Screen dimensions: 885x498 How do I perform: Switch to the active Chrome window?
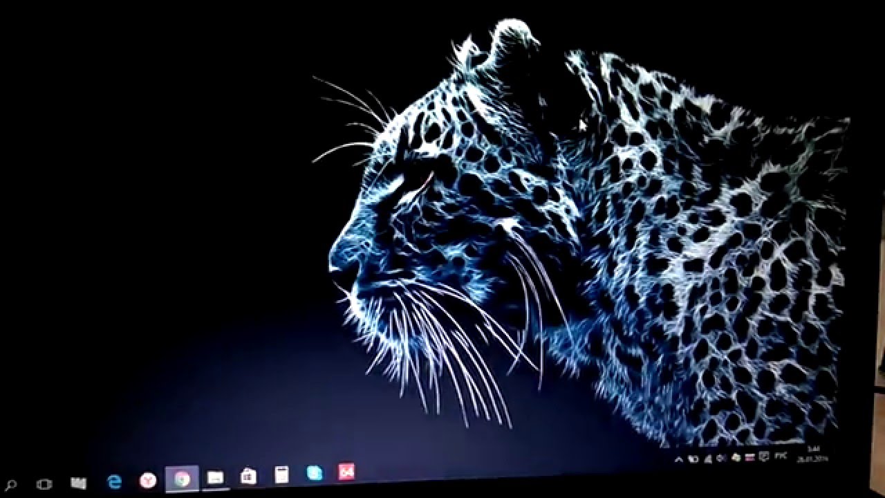point(182,479)
